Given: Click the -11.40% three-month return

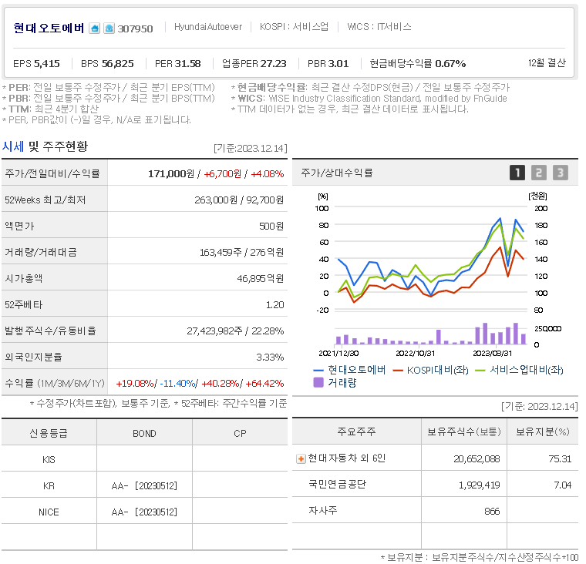Looking at the screenshot, I should [177, 384].
